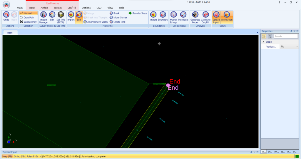Image resolution: width=301 pixels, height=159 pixels.
Task: Open the Cut/Fill ribbon tab
Action: pyautogui.click(x=72, y=8)
